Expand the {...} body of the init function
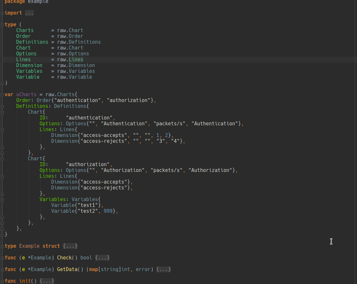 pos(47,281)
